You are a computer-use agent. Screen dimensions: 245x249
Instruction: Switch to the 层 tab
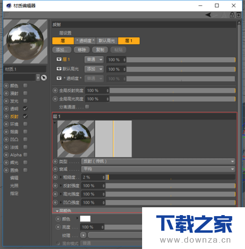coord(63,41)
